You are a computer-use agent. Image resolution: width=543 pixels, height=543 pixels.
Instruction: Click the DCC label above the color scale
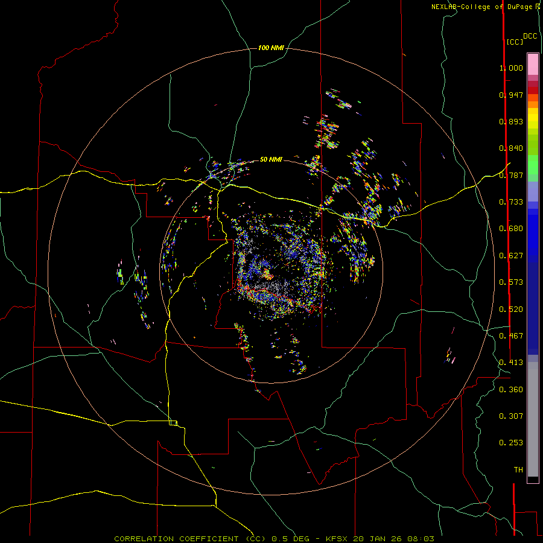click(x=530, y=36)
